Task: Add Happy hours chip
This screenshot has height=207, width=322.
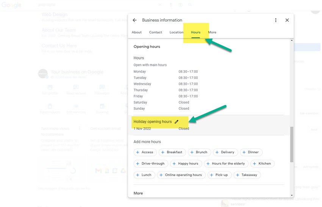Action: coord(185,163)
